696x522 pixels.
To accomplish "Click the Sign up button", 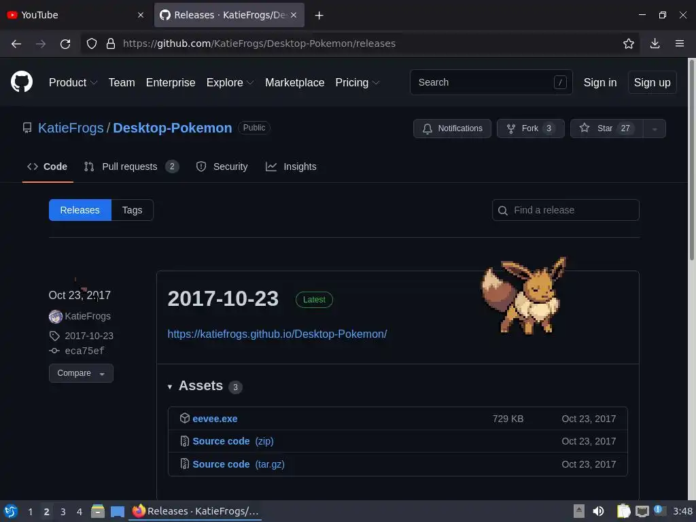I will tap(652, 82).
